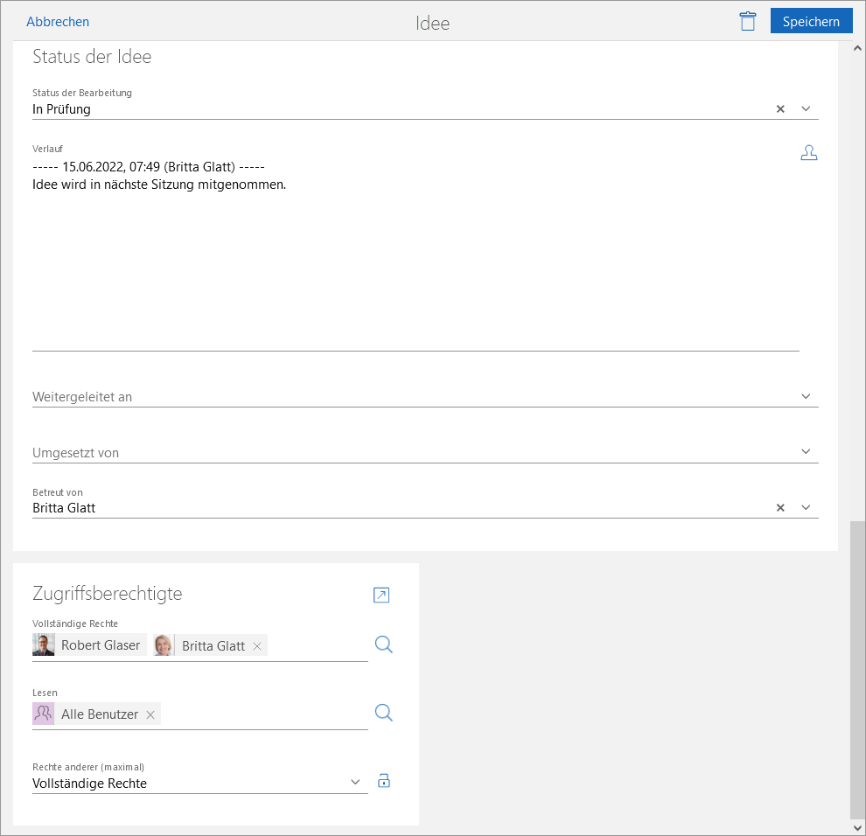Remove Alle Benutzer from Lesen
This screenshot has height=836, width=866.
click(x=150, y=714)
